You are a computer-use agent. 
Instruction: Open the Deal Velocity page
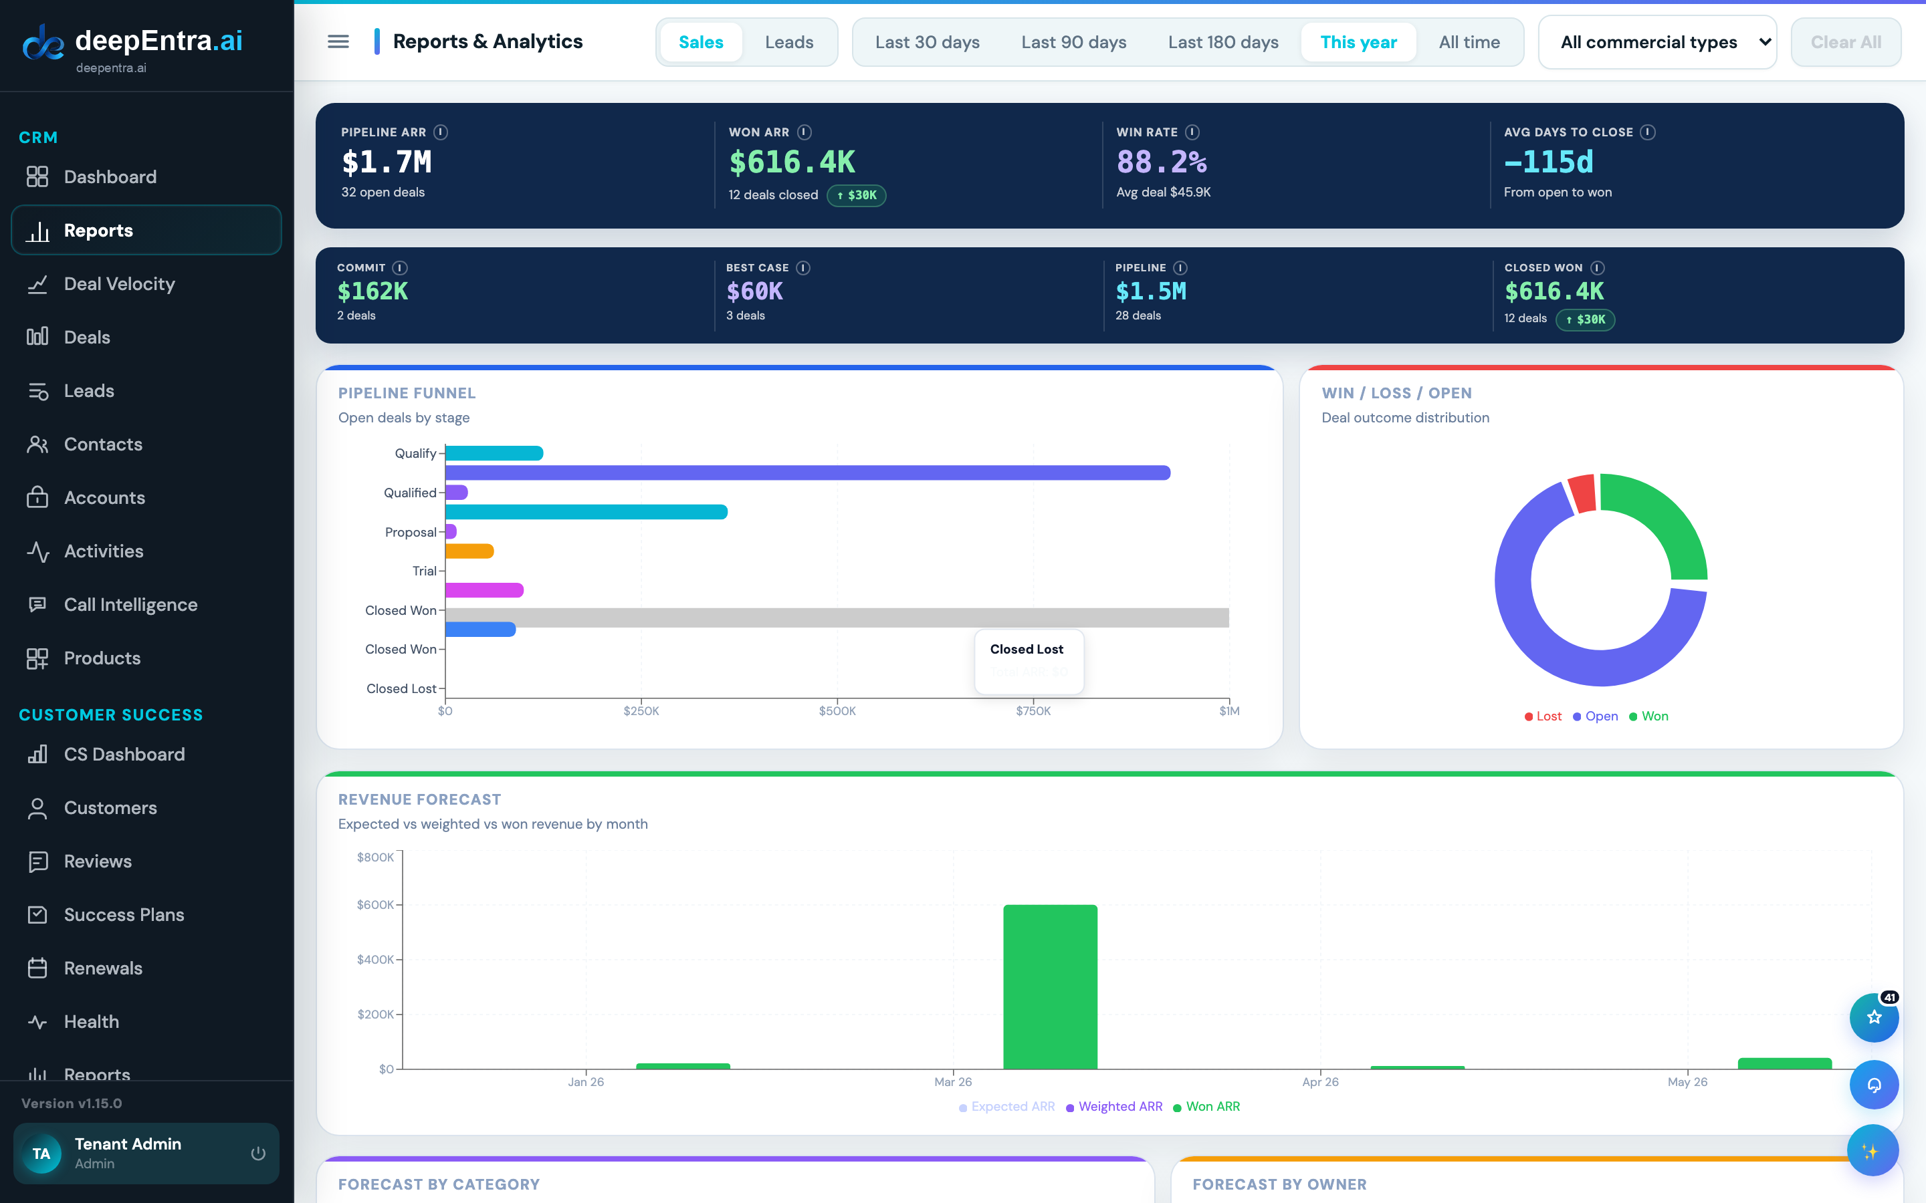tap(146, 284)
